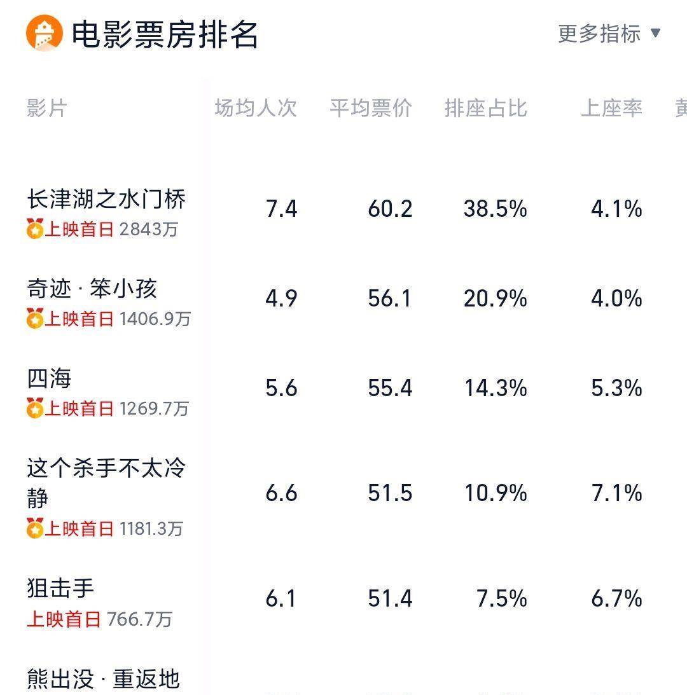Click the medal badge beside 长津湖之水门桥
The width and height of the screenshot is (687, 695).
click(x=35, y=229)
